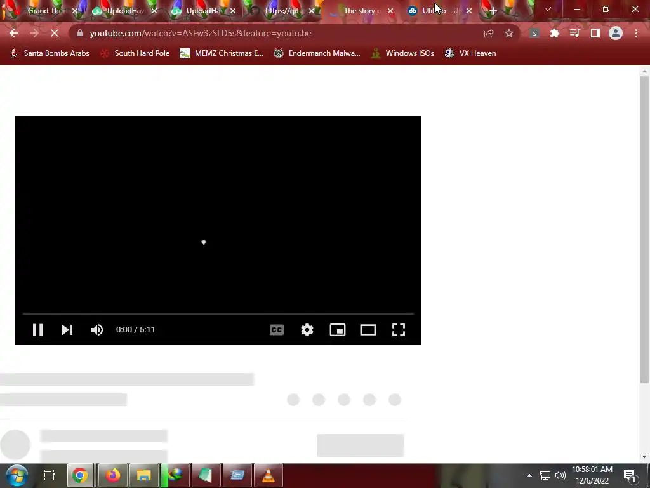Open Internet Download Manager taskbar icon
This screenshot has height=488, width=650.
(x=175, y=475)
